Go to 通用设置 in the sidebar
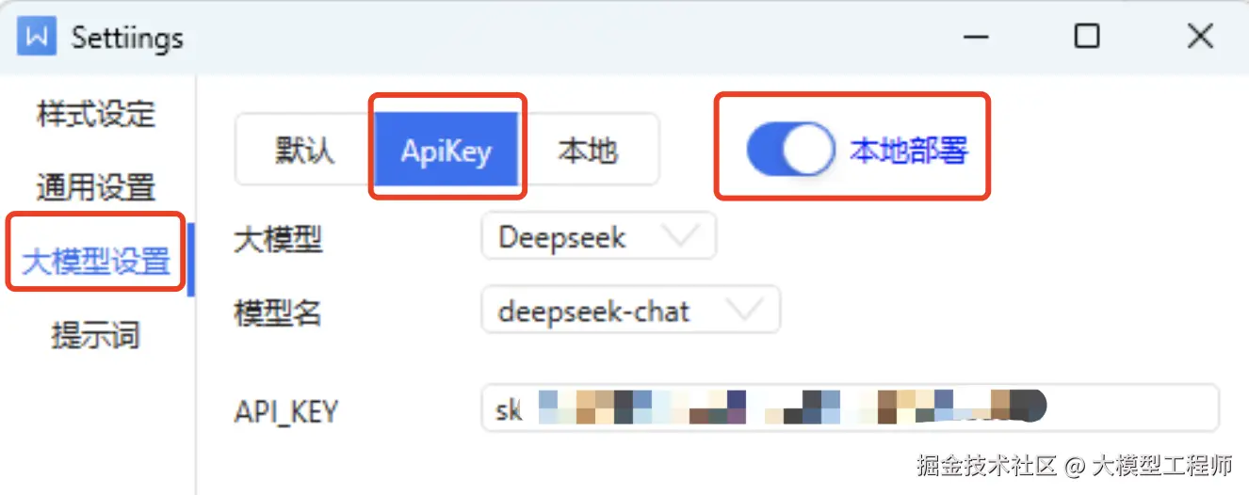 point(96,187)
